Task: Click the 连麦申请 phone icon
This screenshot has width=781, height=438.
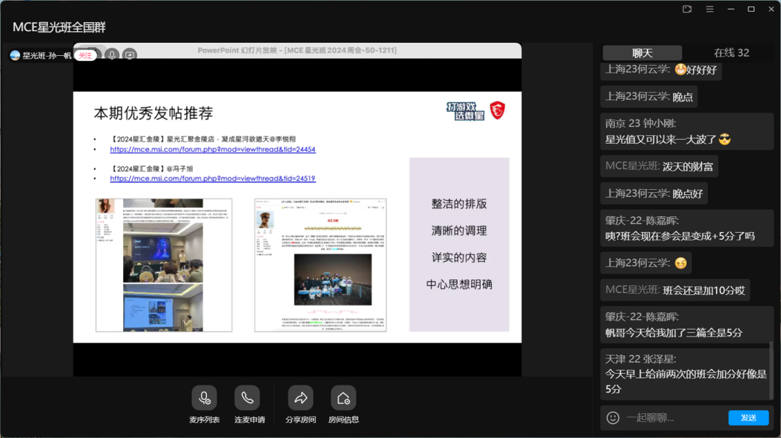Action: [247, 398]
